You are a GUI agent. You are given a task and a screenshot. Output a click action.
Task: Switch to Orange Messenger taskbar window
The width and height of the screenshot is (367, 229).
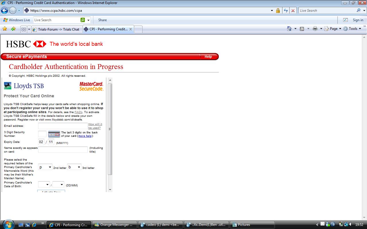[x=114, y=225]
